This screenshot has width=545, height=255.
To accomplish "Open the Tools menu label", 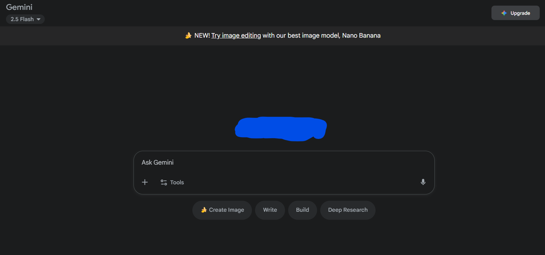I will pos(177,182).
